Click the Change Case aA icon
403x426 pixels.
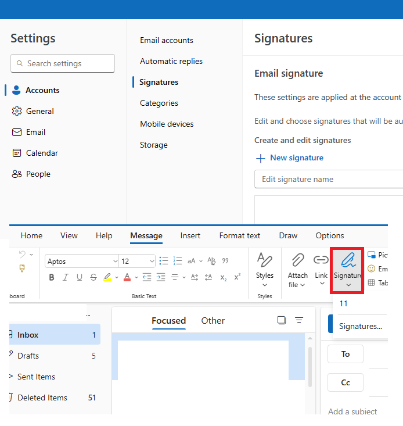pyautogui.click(x=191, y=261)
